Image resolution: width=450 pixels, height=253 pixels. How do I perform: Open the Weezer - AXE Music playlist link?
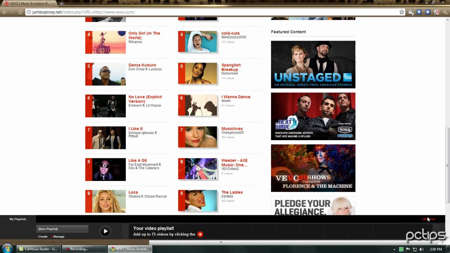tap(234, 163)
